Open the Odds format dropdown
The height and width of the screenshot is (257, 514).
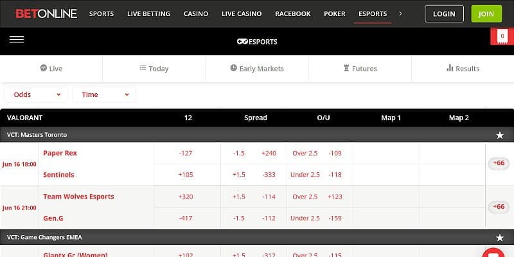[36, 94]
